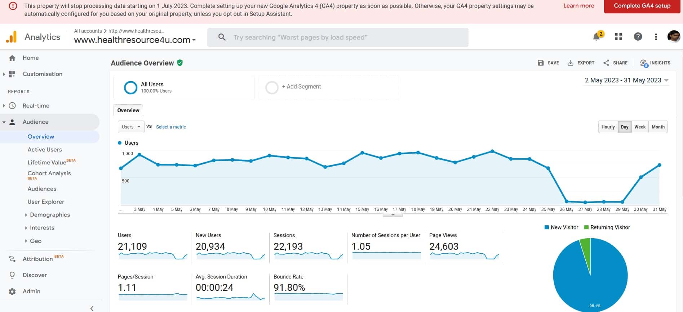683x312 pixels.
Task: Click the New Visitor legend swatch
Action: [x=547, y=227]
